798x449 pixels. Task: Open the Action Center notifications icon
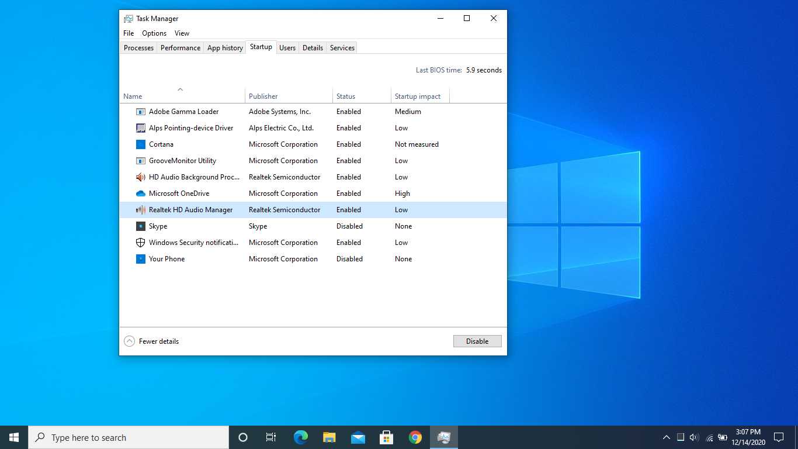click(x=778, y=437)
